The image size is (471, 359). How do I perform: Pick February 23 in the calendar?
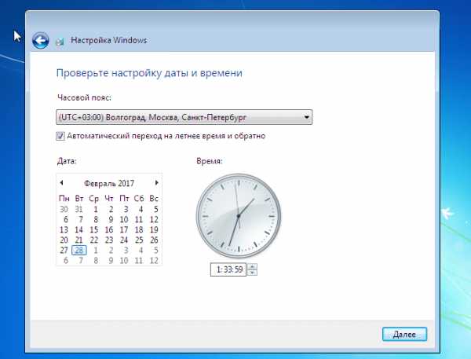coord(109,240)
